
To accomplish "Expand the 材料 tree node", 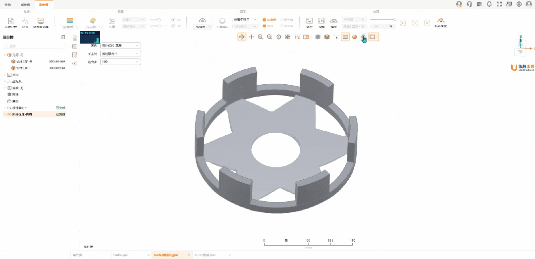I will click(x=5, y=74).
